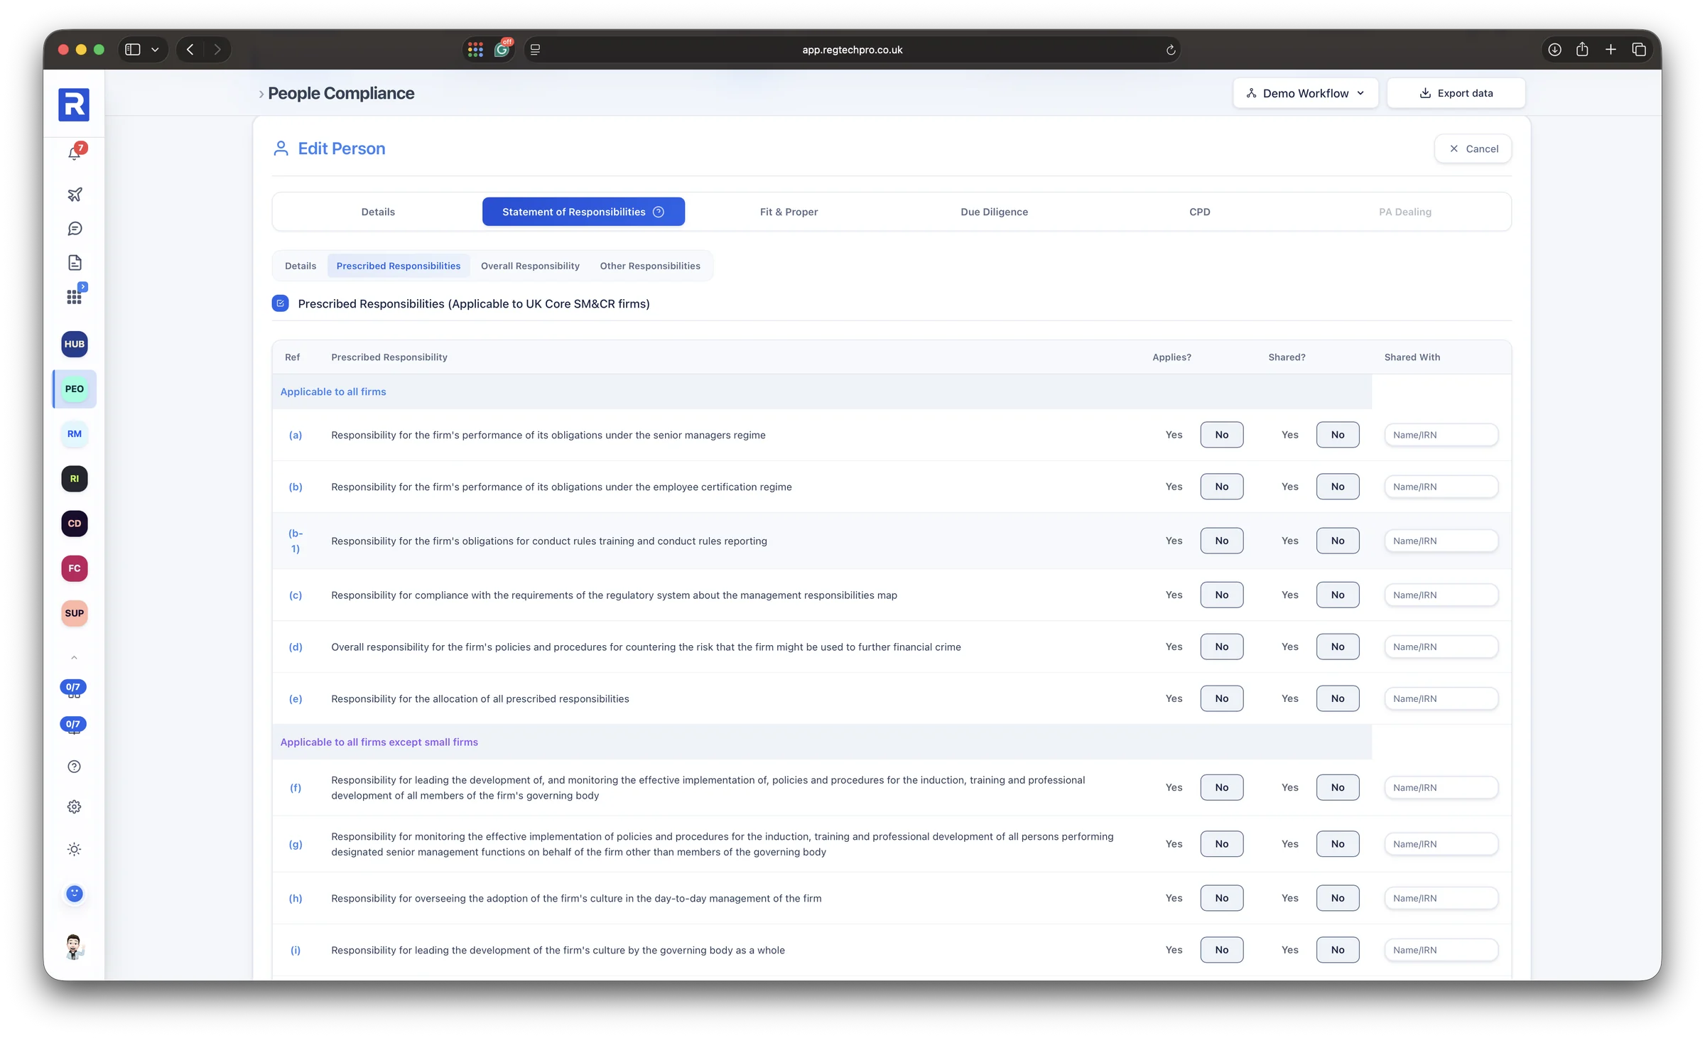Open the Demo Workflow dropdown
This screenshot has width=1705, height=1038.
click(1306, 93)
